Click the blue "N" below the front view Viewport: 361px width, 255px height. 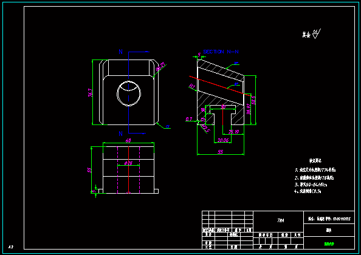point(121,134)
